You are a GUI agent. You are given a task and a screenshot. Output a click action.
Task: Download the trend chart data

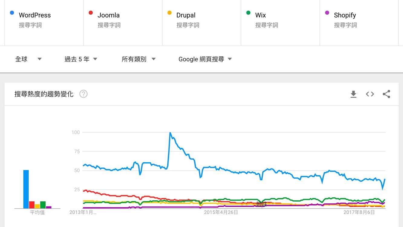[x=353, y=94]
